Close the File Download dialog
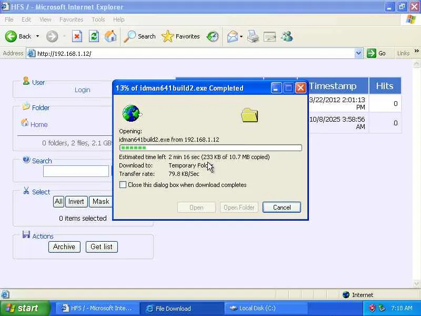 click(x=300, y=88)
